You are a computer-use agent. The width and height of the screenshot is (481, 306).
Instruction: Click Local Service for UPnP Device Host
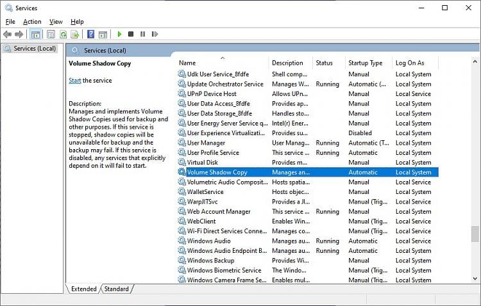pyautogui.click(x=413, y=93)
